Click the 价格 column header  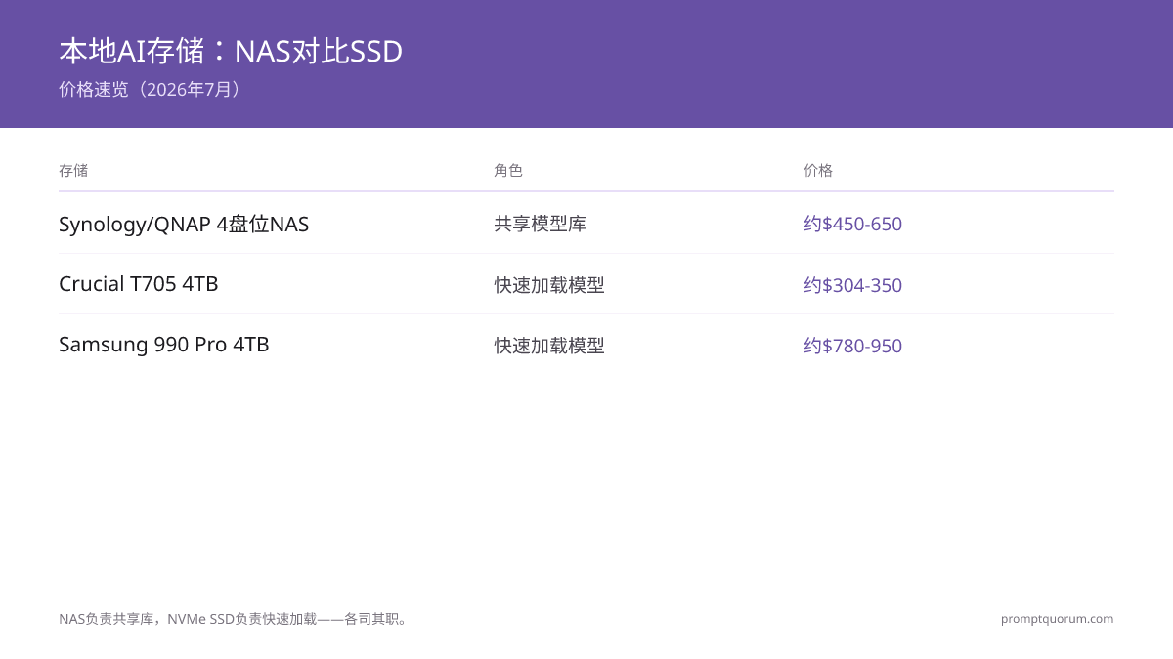818,170
